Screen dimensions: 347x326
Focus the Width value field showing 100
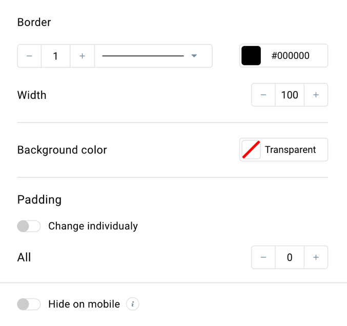click(290, 95)
